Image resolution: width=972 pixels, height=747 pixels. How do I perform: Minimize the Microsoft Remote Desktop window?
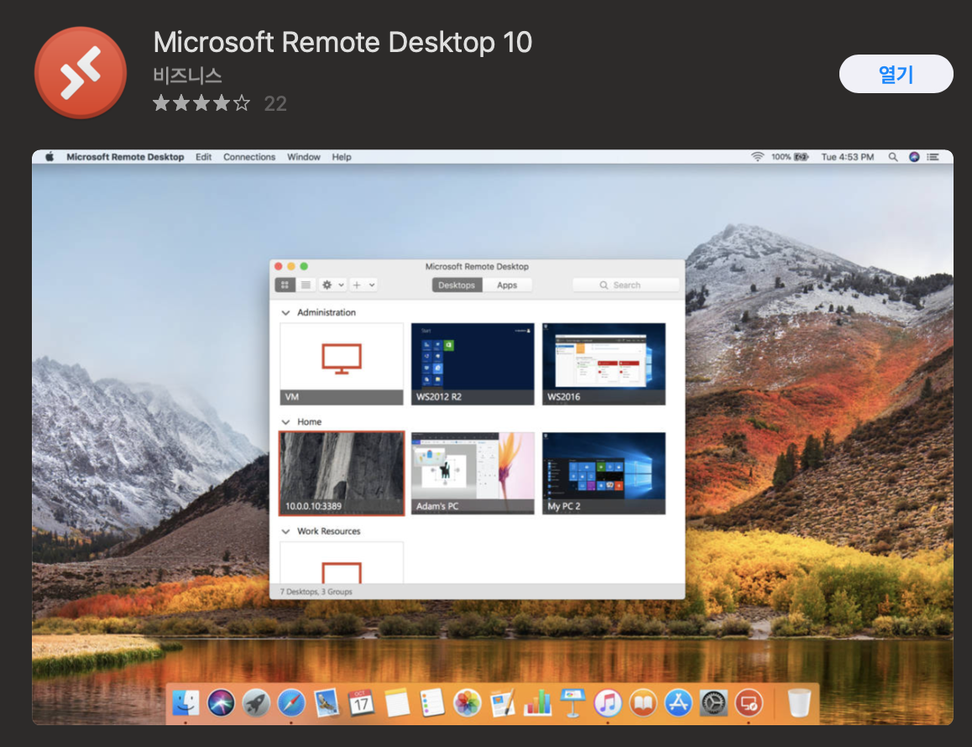tap(291, 267)
